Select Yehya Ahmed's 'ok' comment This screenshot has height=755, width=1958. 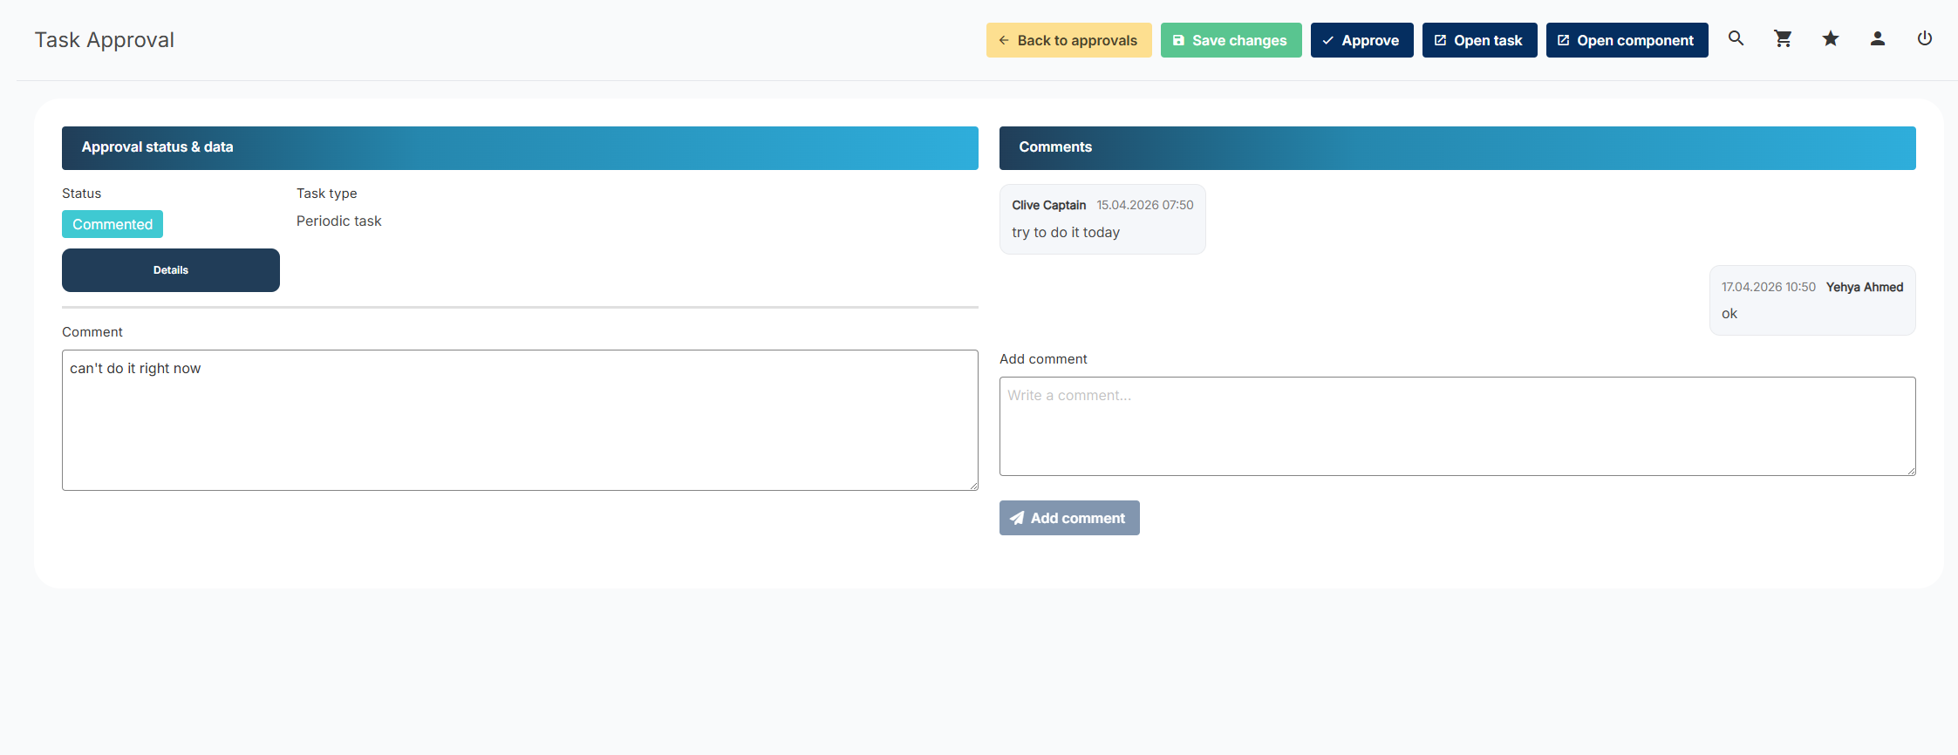(1811, 301)
